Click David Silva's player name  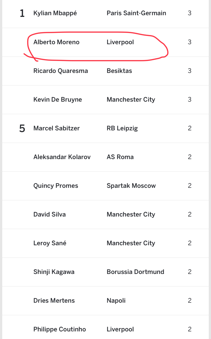[x=50, y=215]
